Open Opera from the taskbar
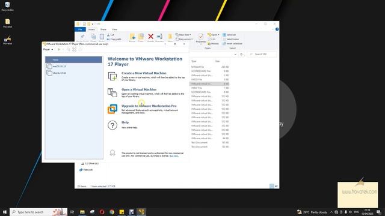The height and width of the screenshot is (216, 385). (x=102, y=212)
